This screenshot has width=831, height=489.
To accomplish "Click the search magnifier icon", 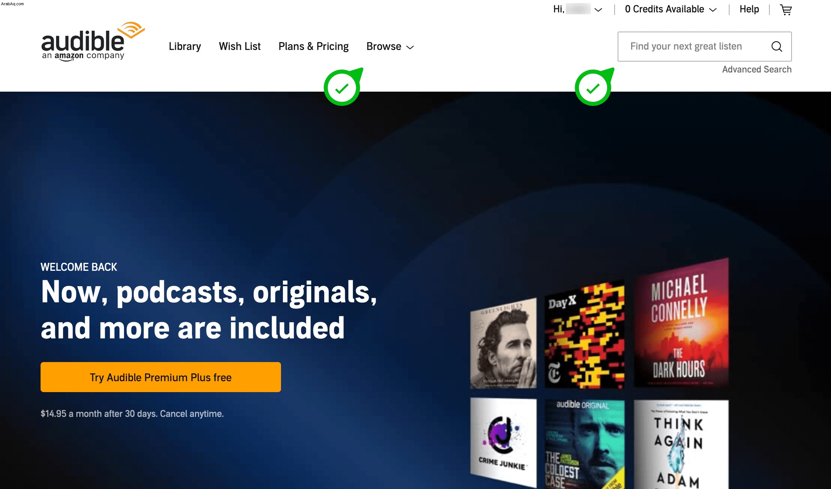I will (x=777, y=47).
